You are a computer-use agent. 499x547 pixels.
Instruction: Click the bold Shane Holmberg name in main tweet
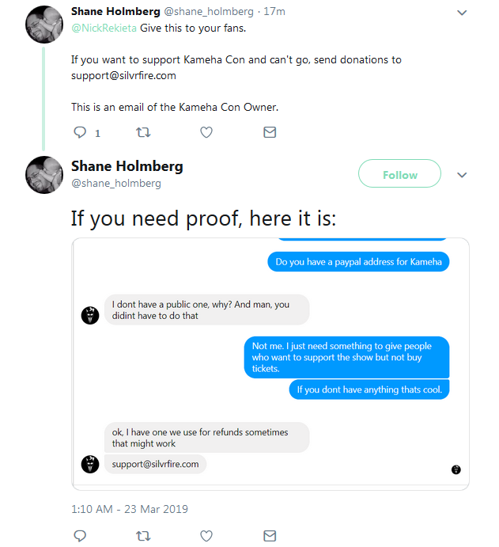coord(127,166)
